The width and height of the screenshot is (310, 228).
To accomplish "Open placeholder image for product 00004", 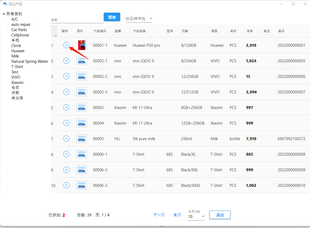I will 82,123.
